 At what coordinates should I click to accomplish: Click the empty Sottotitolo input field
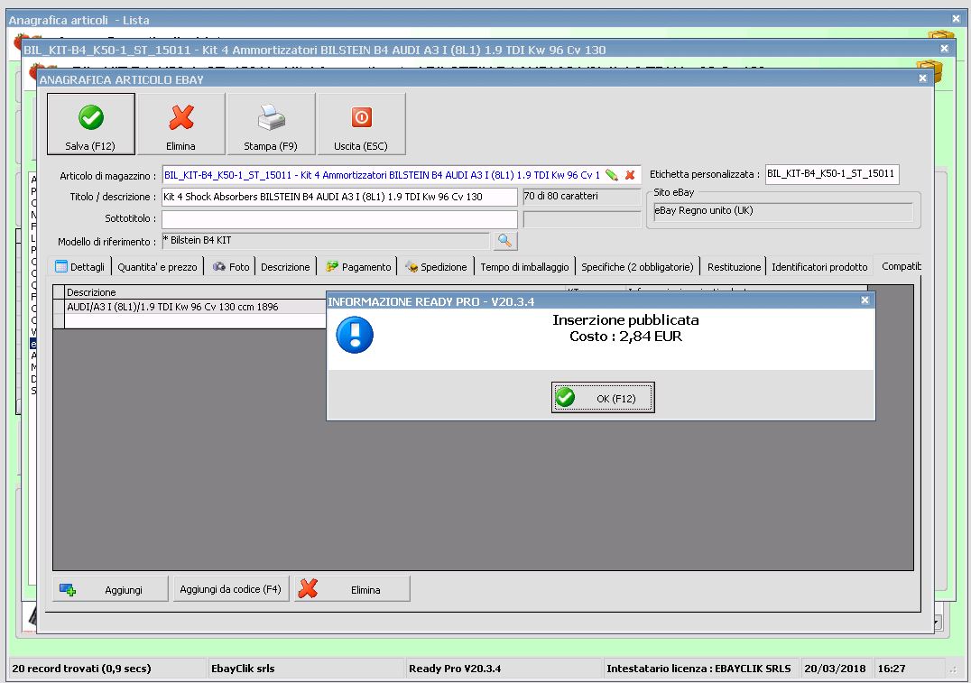(x=339, y=218)
